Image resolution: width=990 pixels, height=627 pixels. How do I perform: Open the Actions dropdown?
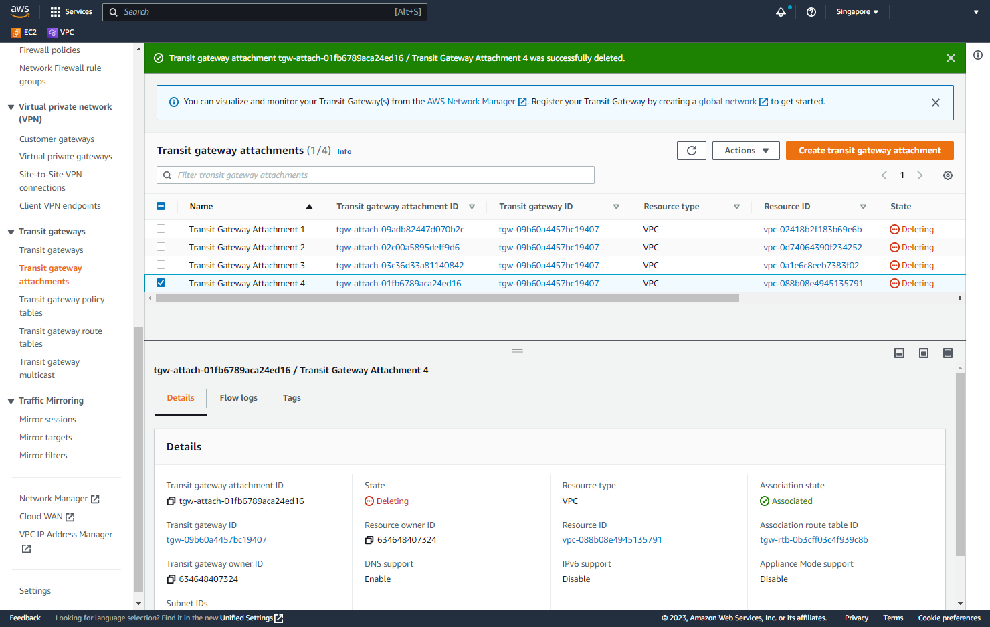coord(746,151)
